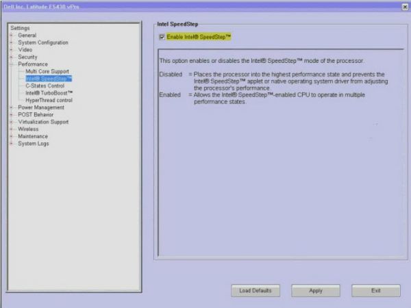Click the 'Disabled' description label
Screen dimensions: 411x308
pos(171,75)
